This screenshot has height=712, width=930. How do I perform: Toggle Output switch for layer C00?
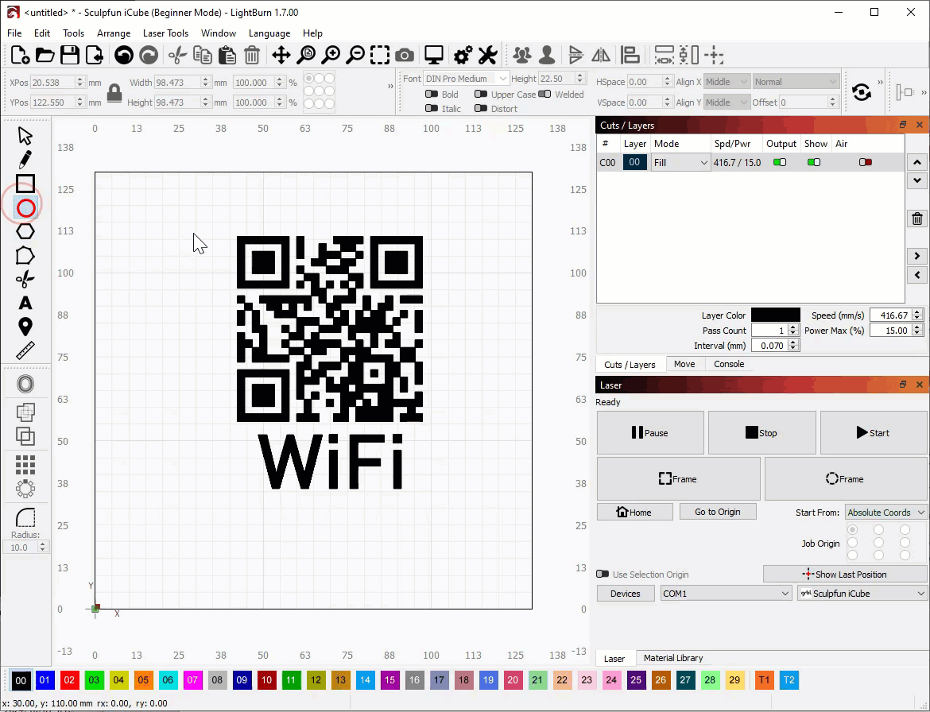point(780,162)
